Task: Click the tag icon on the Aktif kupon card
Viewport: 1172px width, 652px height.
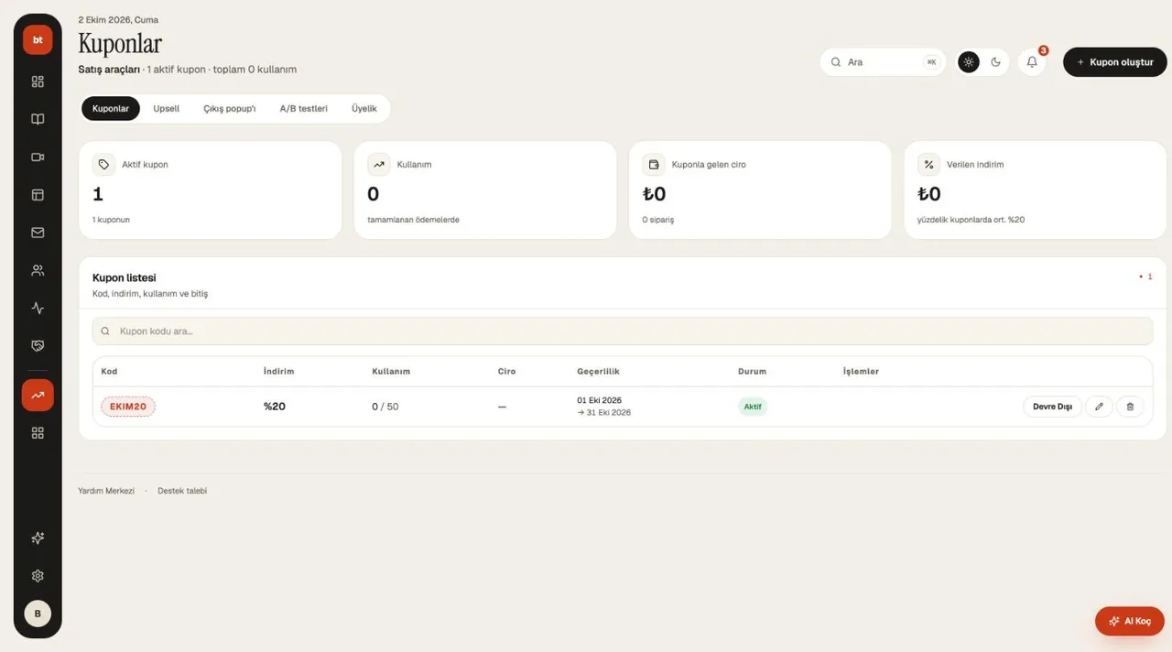Action: point(103,165)
